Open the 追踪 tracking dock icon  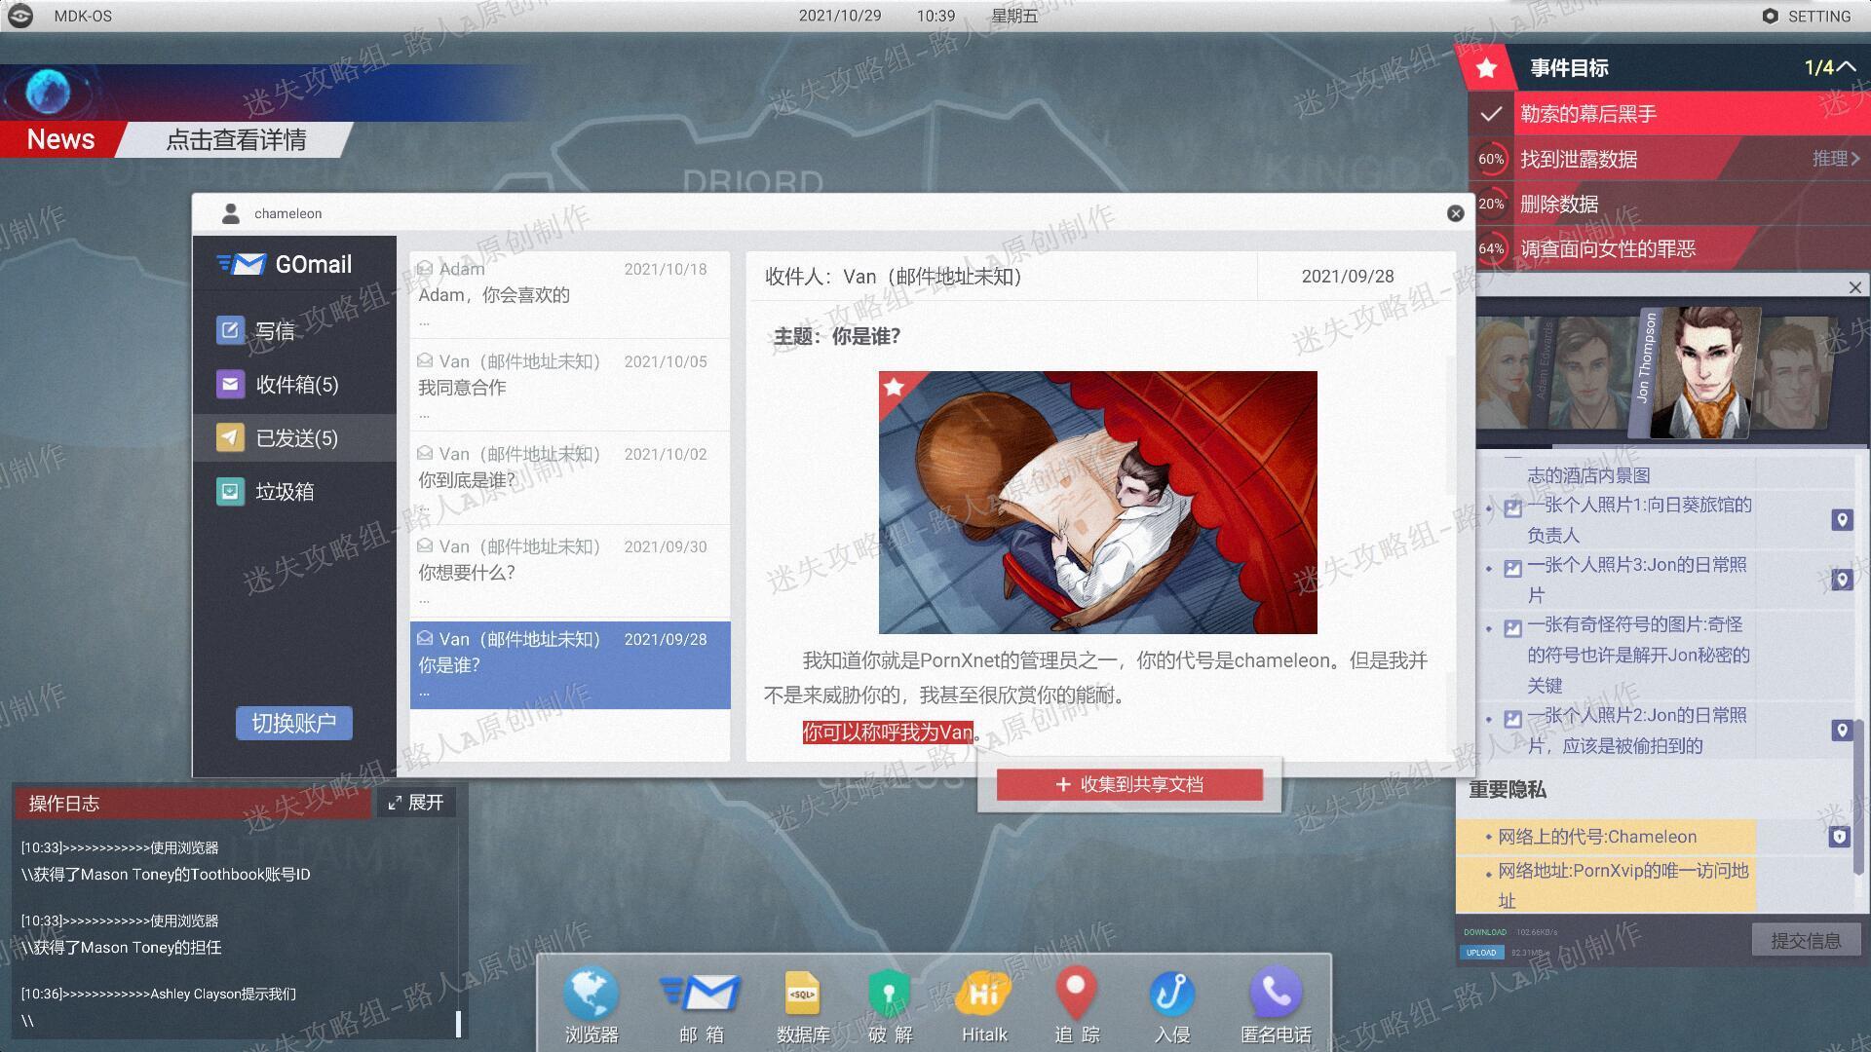click(x=1076, y=995)
